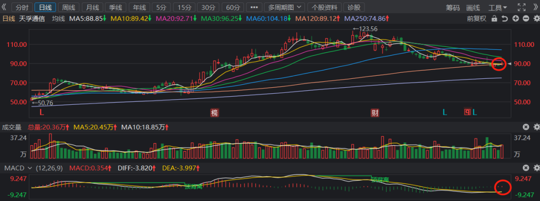This screenshot has height=201, width=540.
Task: Click the undo arrow icon in chart toolbar
Action: pos(504,19)
